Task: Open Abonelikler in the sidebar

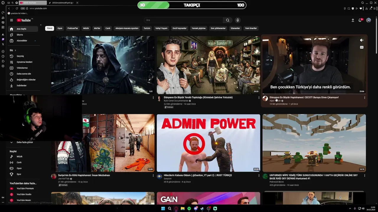Action: (x=23, y=41)
